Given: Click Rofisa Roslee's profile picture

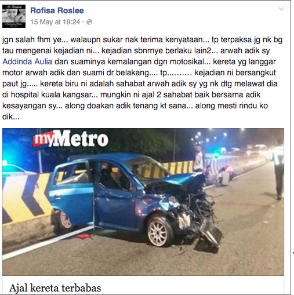Looking at the screenshot, I should pos(14,16).
